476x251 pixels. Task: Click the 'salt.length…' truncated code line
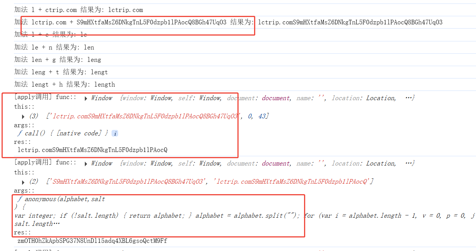[x=37, y=224]
